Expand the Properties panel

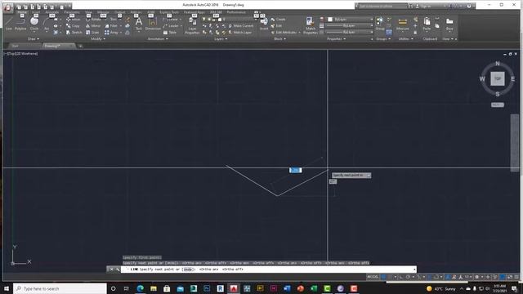click(336, 39)
